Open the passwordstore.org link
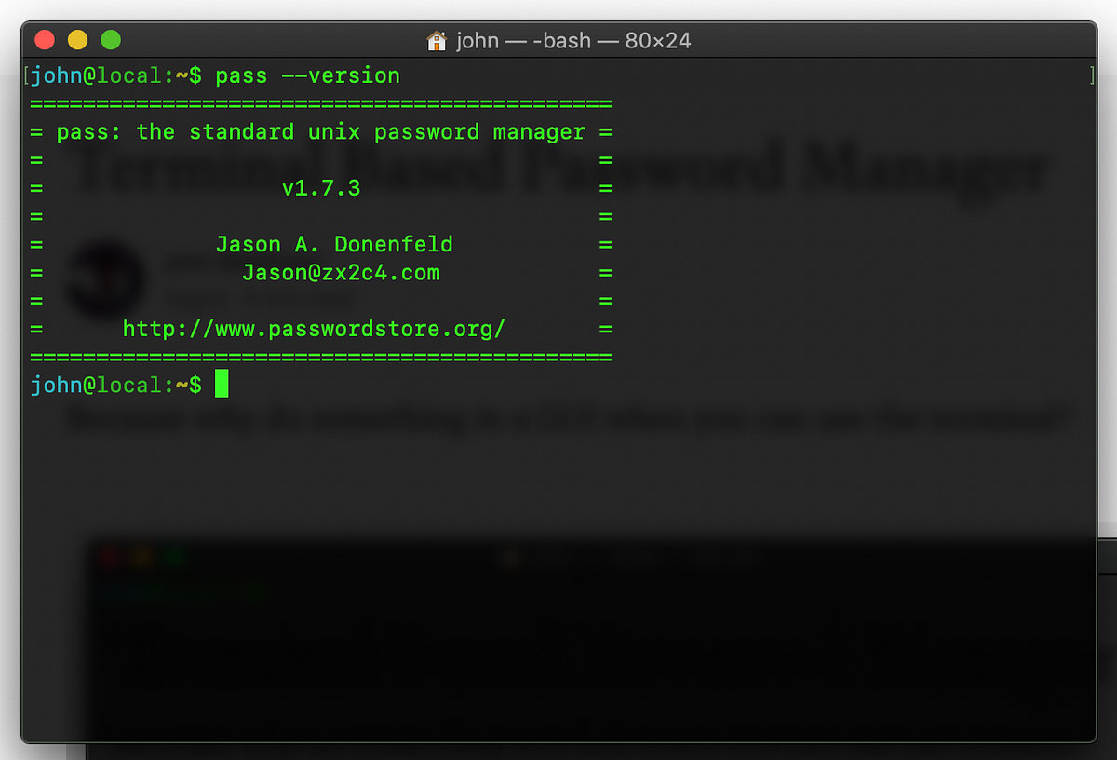The height and width of the screenshot is (760, 1117). coord(314,329)
